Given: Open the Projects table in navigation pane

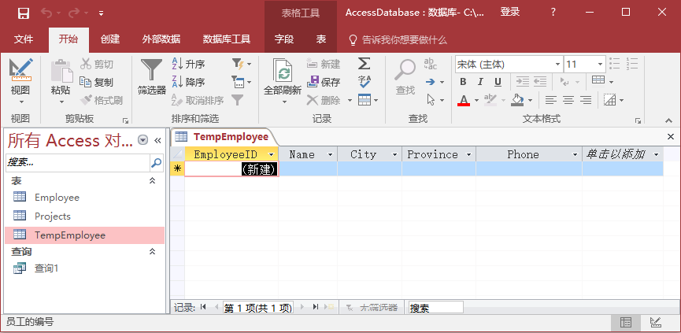Looking at the screenshot, I should click(x=52, y=216).
